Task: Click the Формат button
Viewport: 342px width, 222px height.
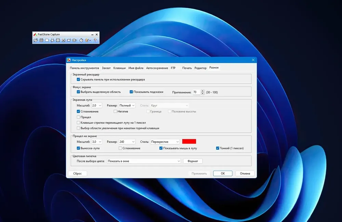Action: pyautogui.click(x=193, y=161)
